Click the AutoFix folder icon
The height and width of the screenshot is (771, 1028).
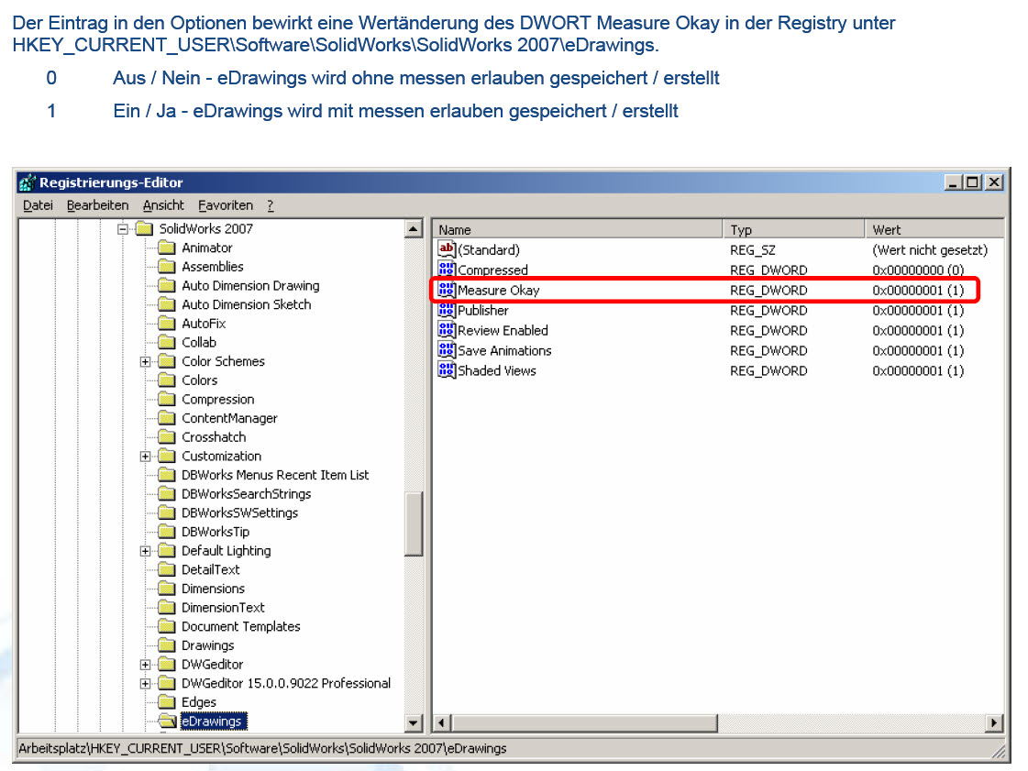167,324
